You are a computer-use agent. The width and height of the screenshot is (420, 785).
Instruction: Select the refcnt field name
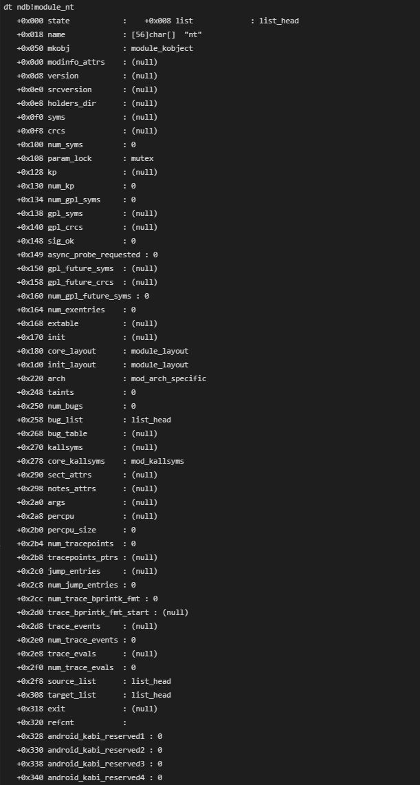coord(60,722)
